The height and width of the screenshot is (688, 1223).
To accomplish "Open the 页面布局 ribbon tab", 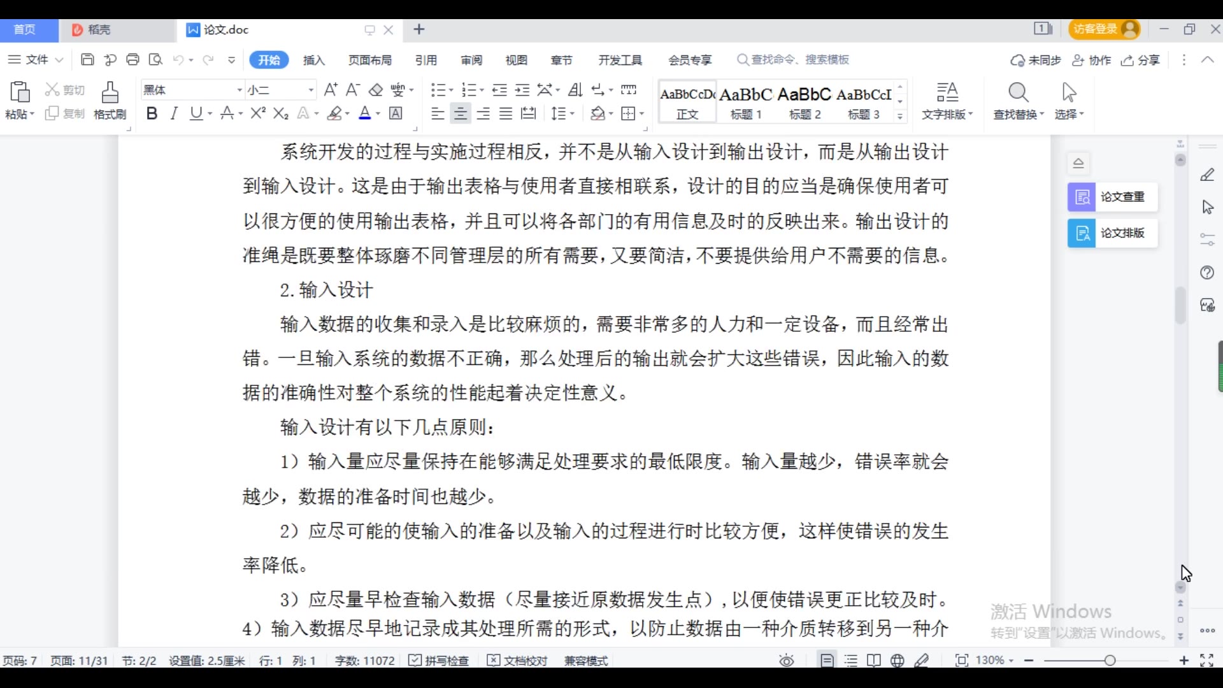I will (369, 60).
